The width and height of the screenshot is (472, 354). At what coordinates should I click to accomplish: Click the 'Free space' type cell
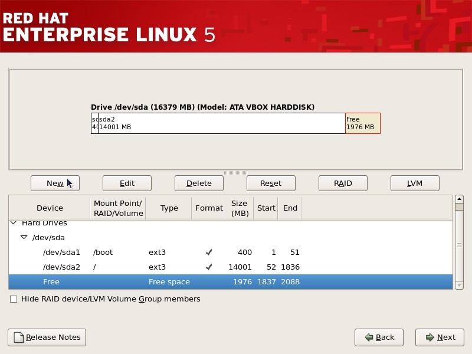pyautogui.click(x=169, y=282)
